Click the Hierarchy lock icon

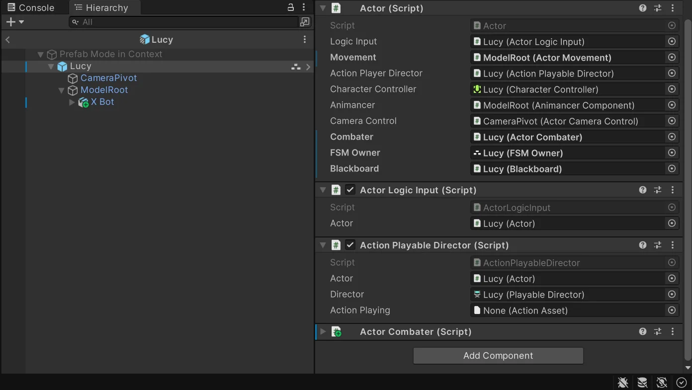[291, 7]
